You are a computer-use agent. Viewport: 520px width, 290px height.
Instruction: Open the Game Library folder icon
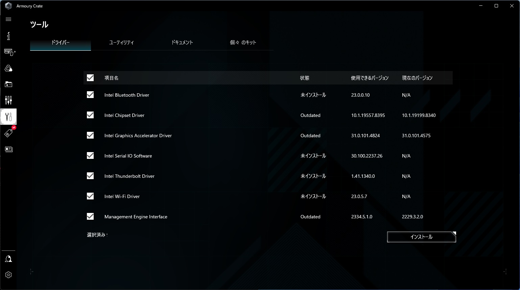tap(8, 84)
